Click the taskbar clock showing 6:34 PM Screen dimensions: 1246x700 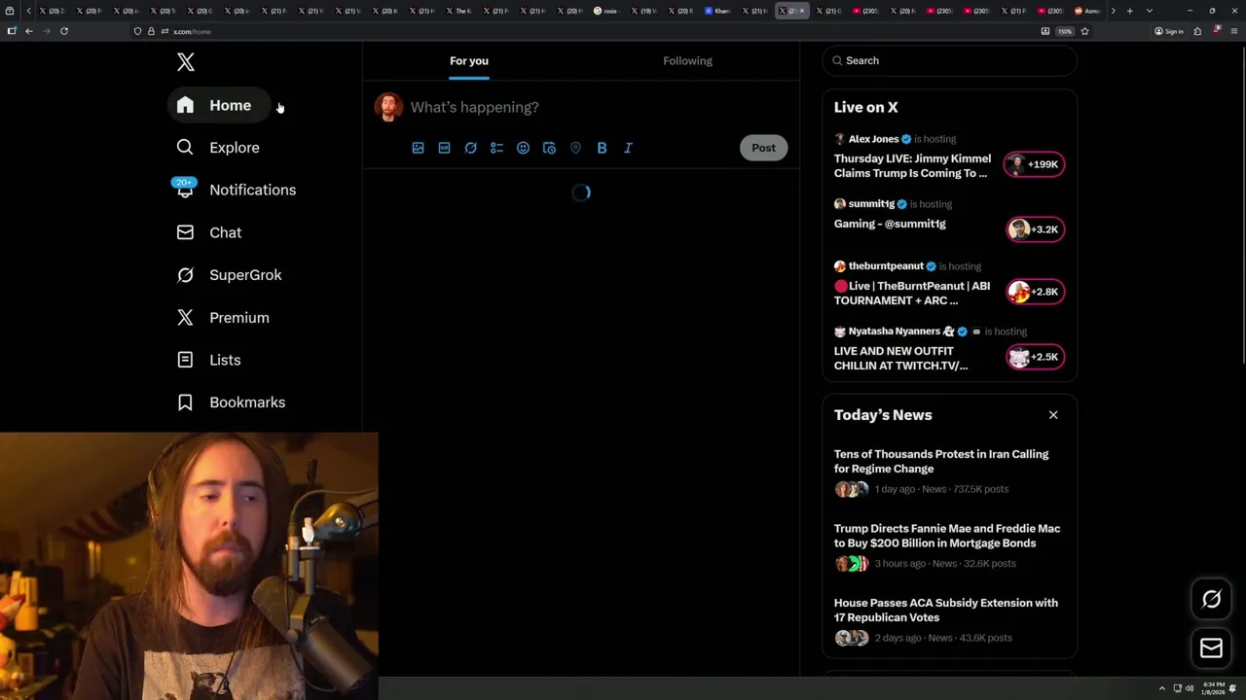1213,688
